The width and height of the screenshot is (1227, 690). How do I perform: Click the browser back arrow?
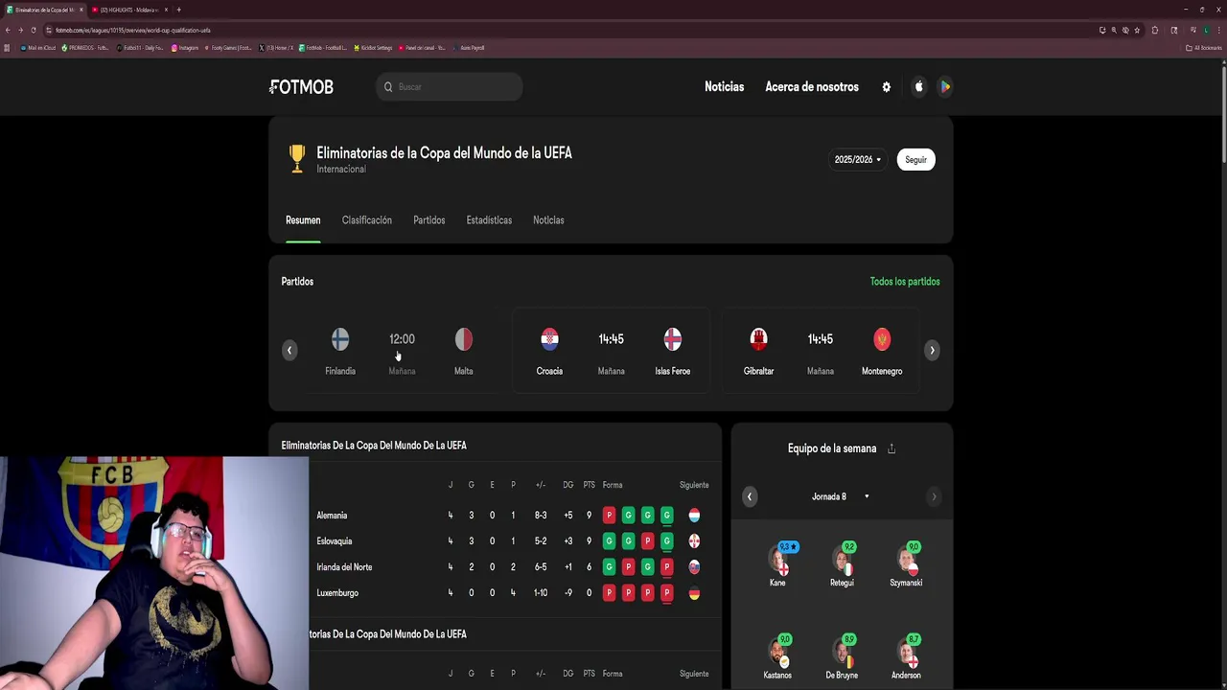click(x=8, y=30)
